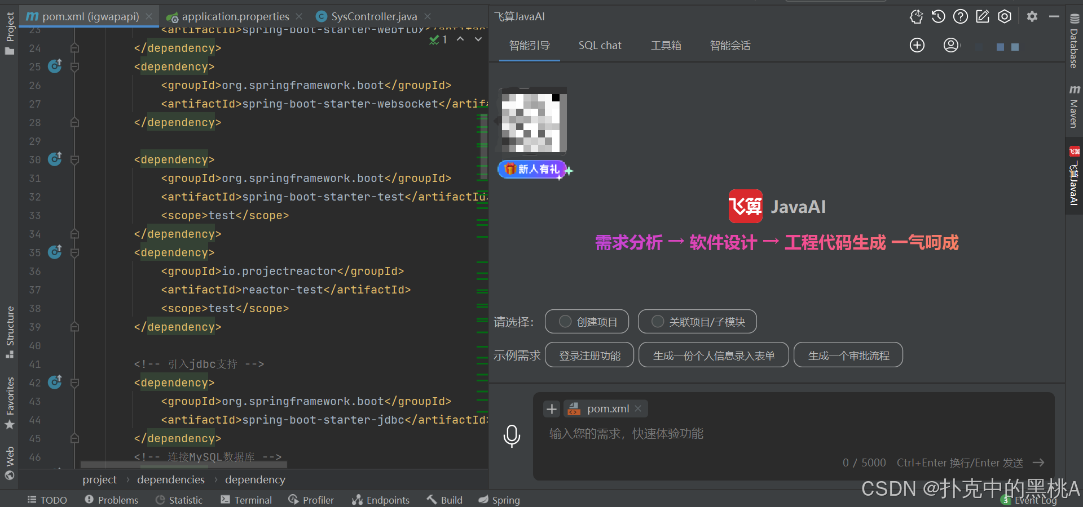Click the 新人有礼 gift badge
Viewport: 1083px width, 507px height.
coord(534,169)
